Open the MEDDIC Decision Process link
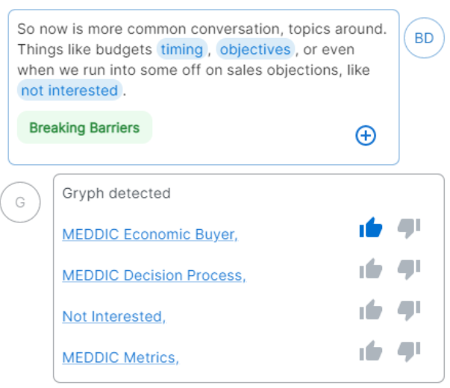The height and width of the screenshot is (388, 450). coord(154,275)
